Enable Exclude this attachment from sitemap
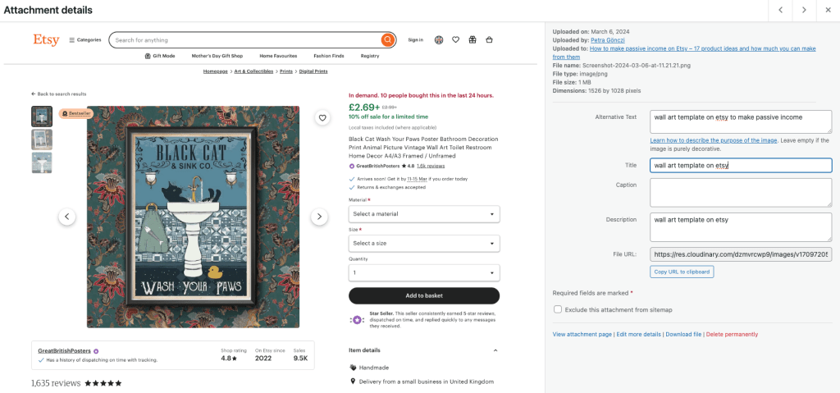 pyautogui.click(x=558, y=309)
